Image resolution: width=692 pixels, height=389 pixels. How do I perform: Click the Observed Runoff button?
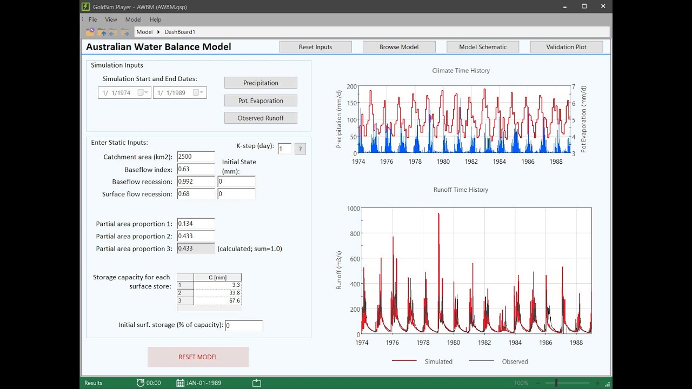tap(261, 118)
